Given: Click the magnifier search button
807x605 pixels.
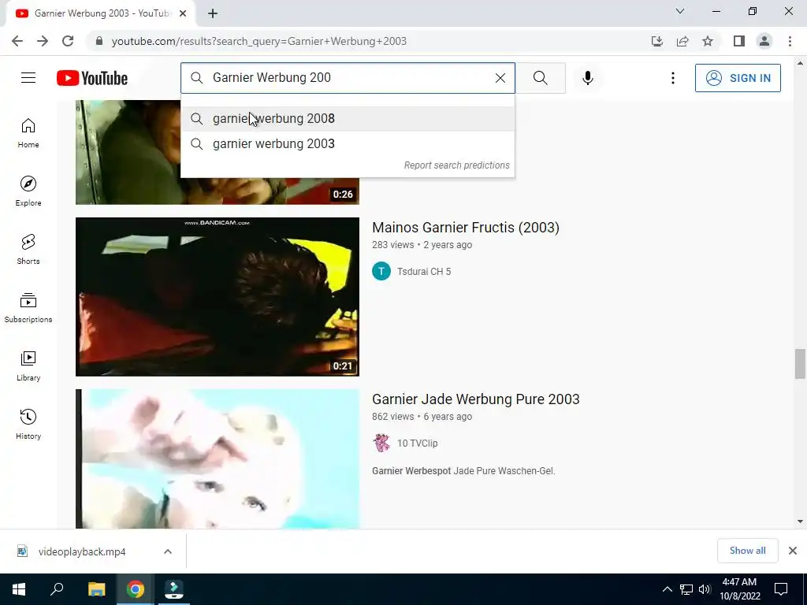Looking at the screenshot, I should pos(541,78).
